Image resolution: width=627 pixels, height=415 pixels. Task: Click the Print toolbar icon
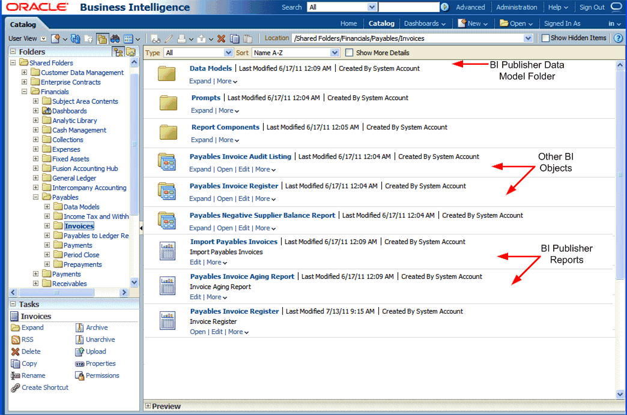[x=181, y=39]
